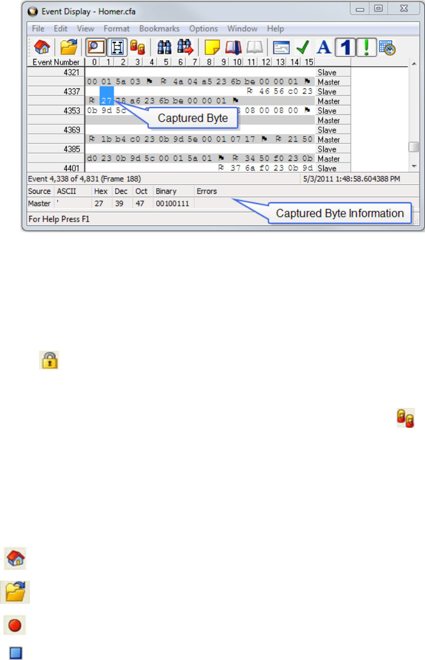Open the Options menu
The image size is (425, 660).
203,28
